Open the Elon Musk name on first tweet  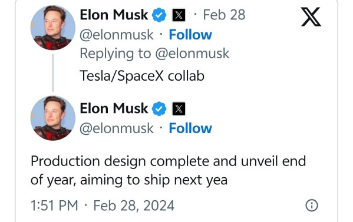click(114, 15)
